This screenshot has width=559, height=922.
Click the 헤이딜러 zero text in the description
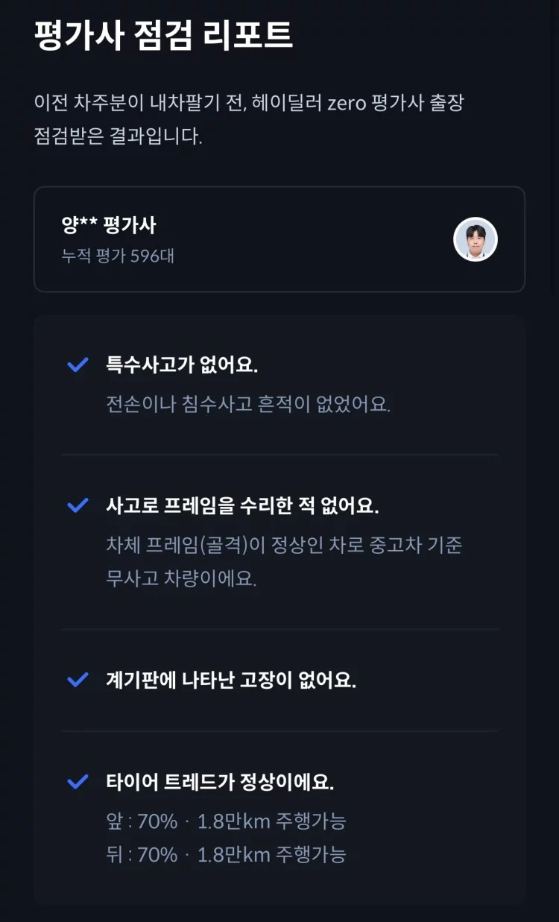(x=309, y=103)
